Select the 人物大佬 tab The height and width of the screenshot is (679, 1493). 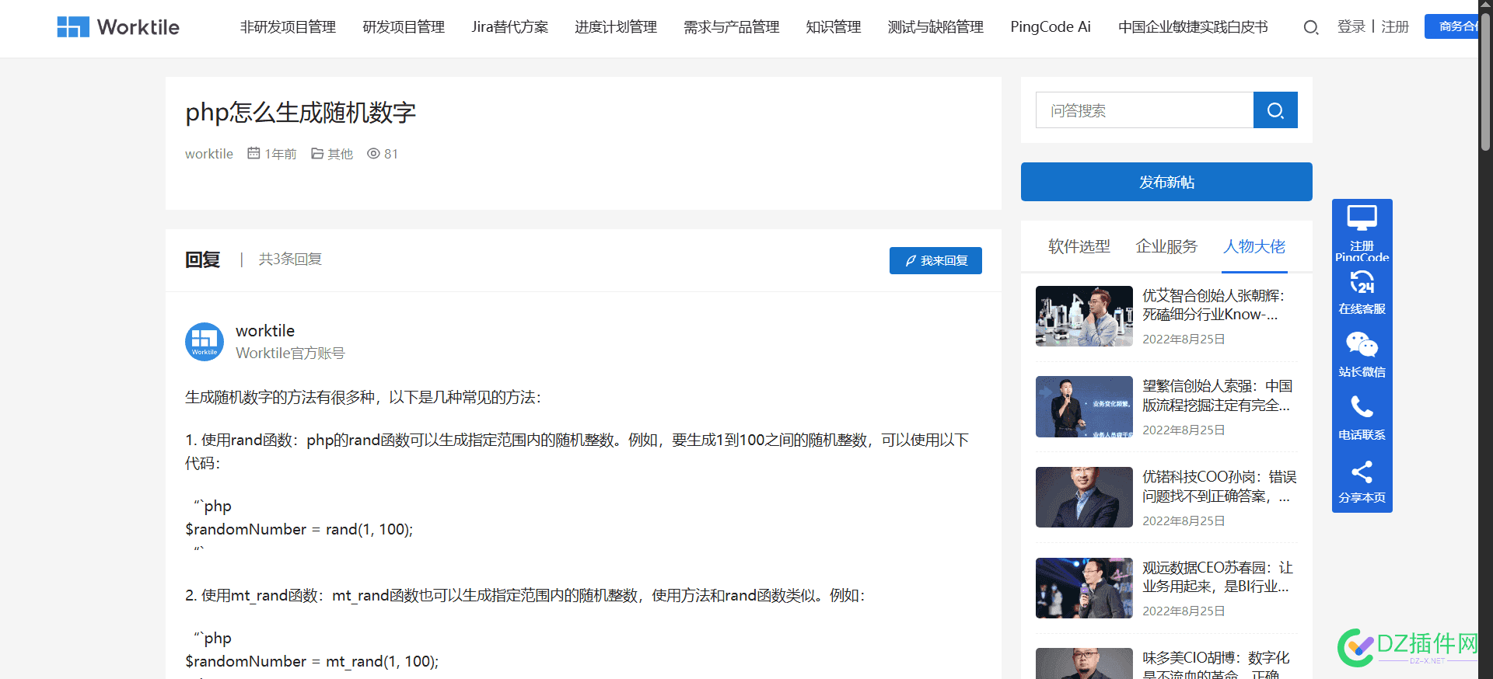(x=1254, y=246)
